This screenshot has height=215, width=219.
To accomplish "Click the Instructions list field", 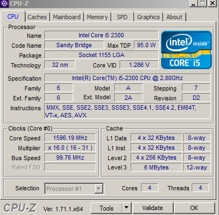I will tap(127, 111).
